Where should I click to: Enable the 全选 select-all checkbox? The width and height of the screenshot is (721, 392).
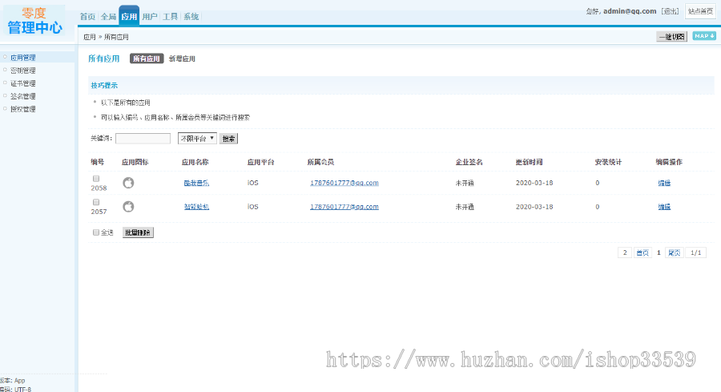(96, 232)
